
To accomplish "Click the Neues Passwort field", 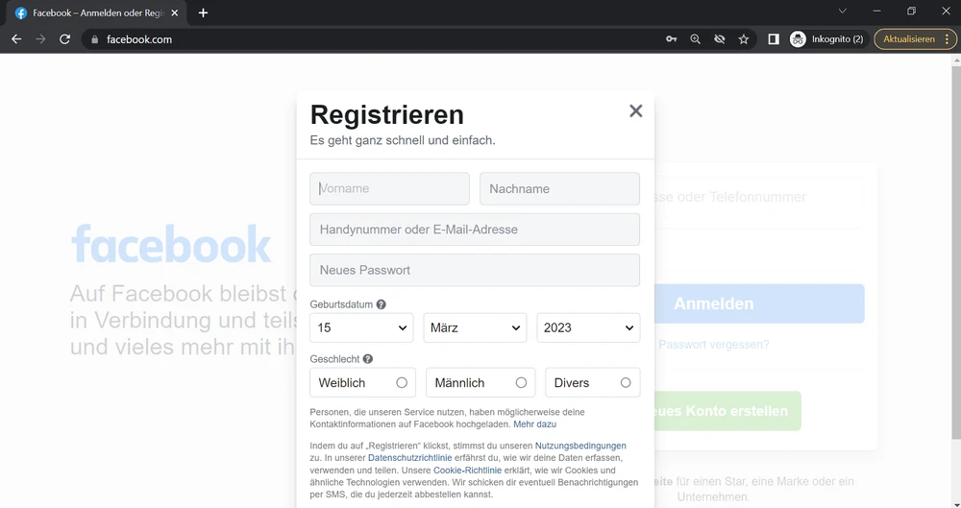I will pyautogui.click(x=475, y=270).
